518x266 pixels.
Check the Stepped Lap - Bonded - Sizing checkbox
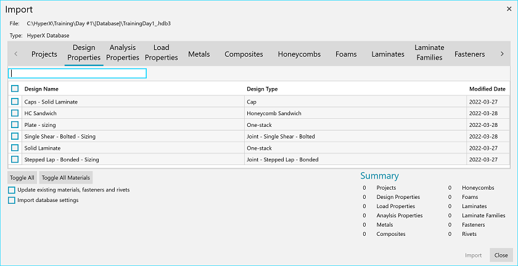point(15,159)
